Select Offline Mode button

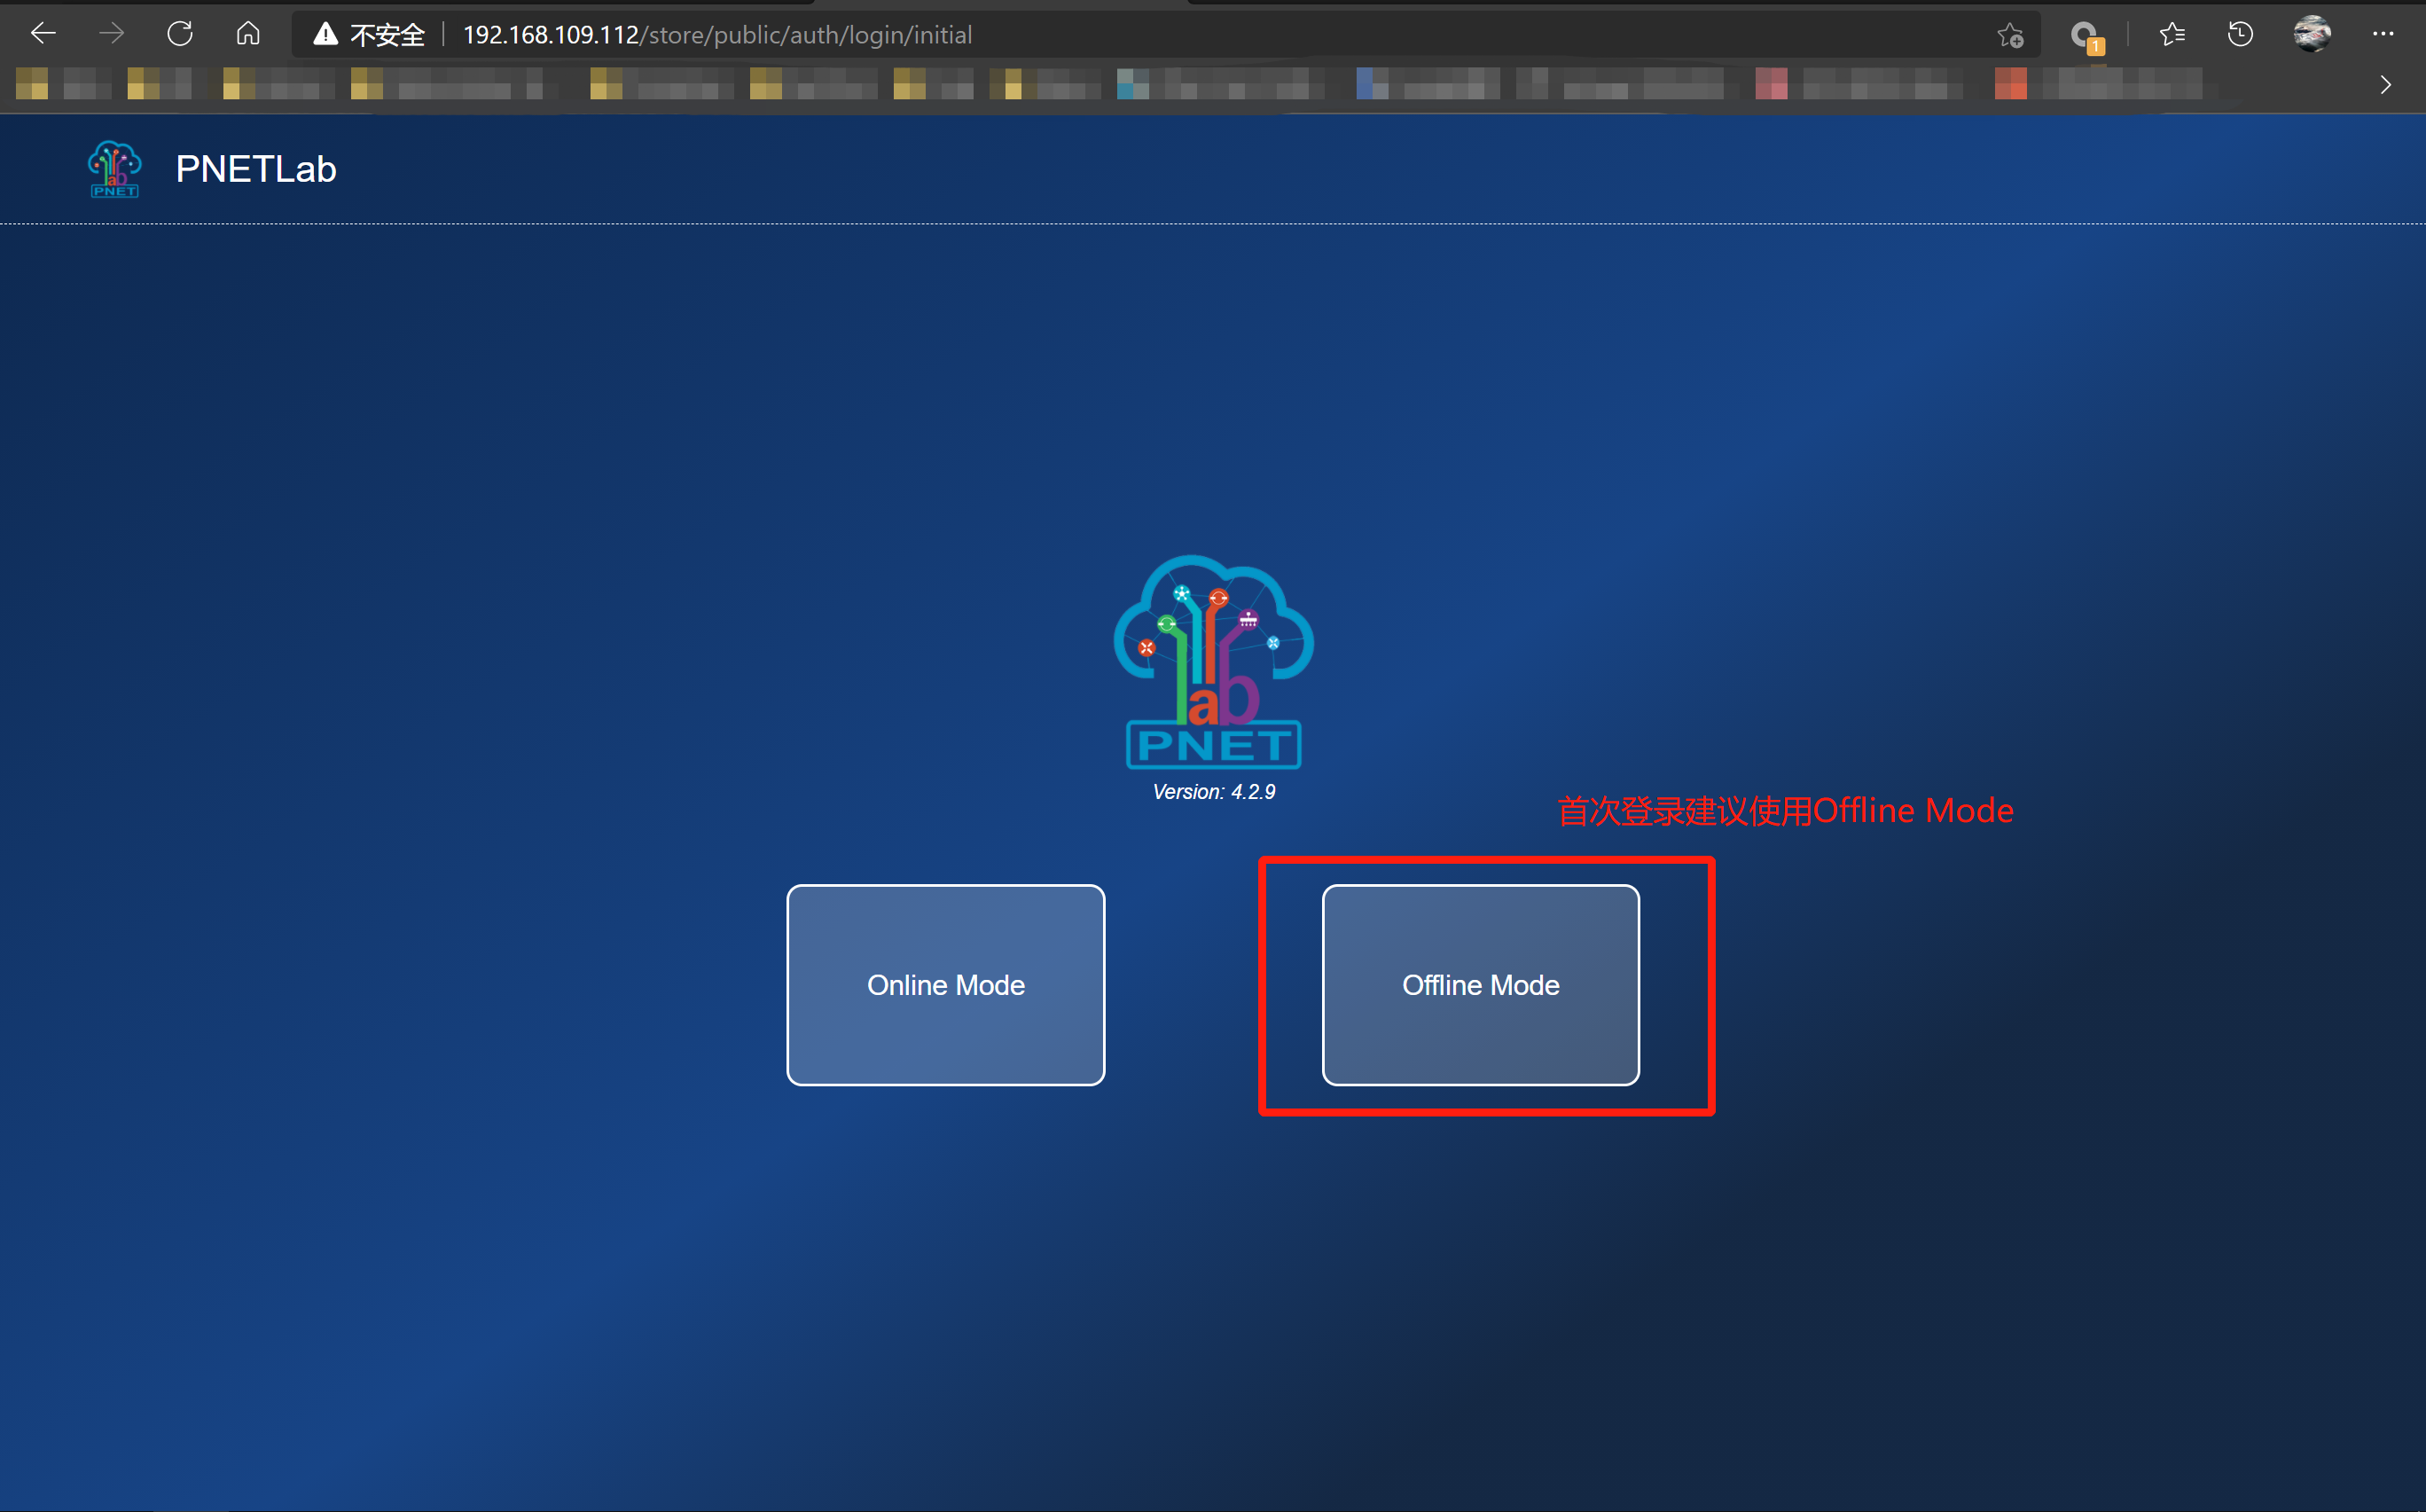coord(1481,985)
